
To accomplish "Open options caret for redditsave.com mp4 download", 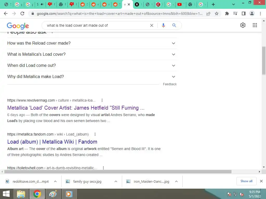I will click(55, 181).
